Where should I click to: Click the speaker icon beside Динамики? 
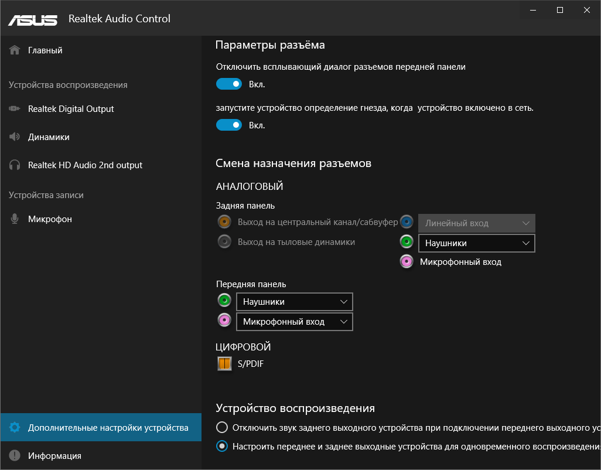tap(15, 137)
